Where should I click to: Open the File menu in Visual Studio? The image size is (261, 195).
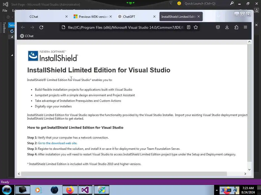pyautogui.click(x=5, y=11)
